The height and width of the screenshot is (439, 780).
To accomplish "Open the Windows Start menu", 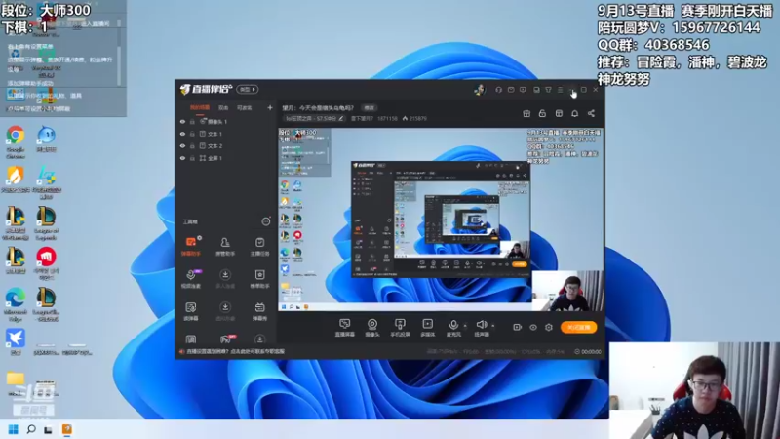I will (x=14, y=429).
